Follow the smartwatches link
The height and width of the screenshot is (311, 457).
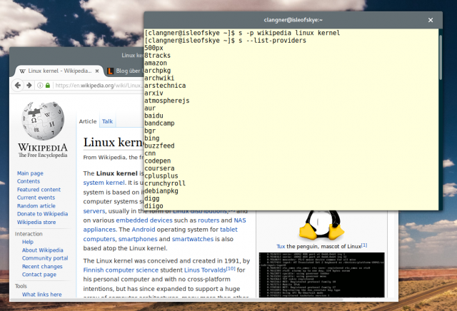(x=193, y=239)
